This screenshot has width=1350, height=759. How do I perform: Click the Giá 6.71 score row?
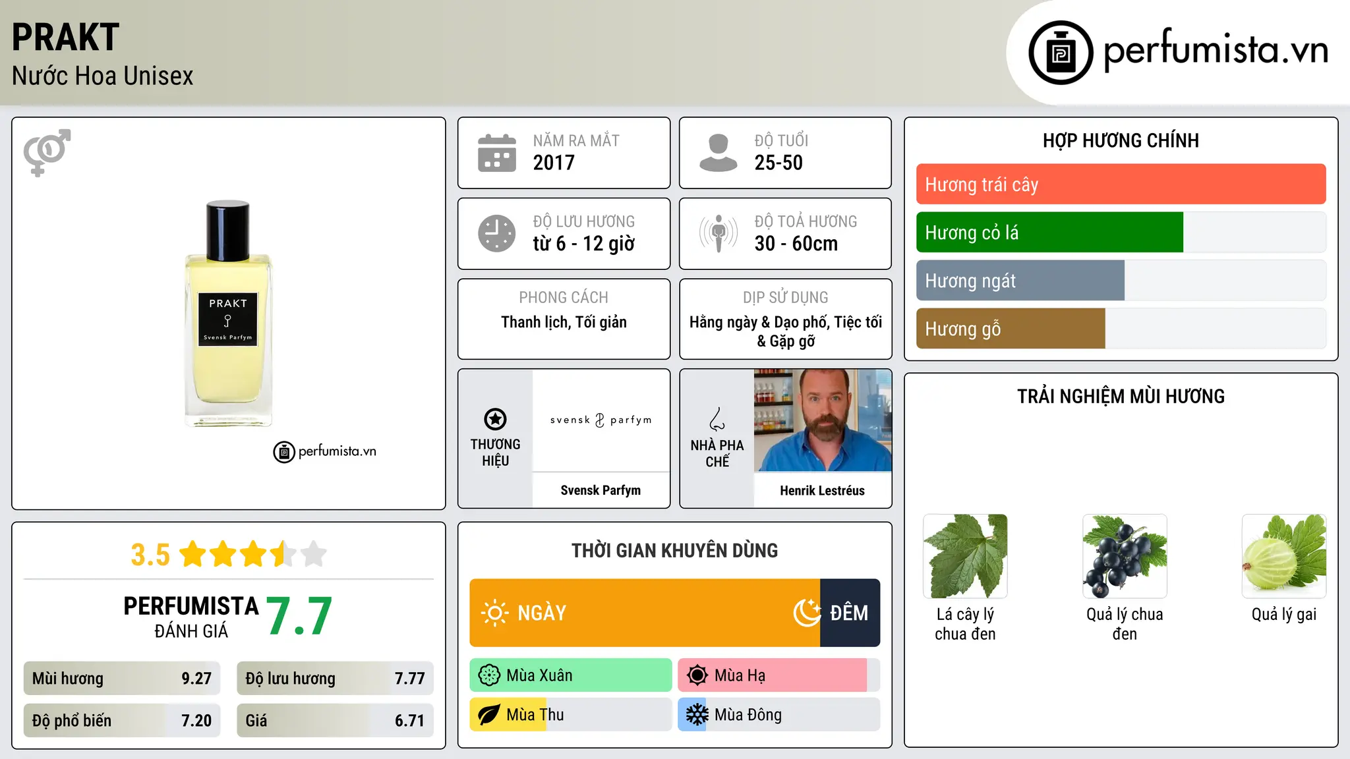[x=335, y=721]
